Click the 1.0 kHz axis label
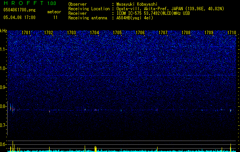Viewport: 240px width, 152px height. click(3, 68)
